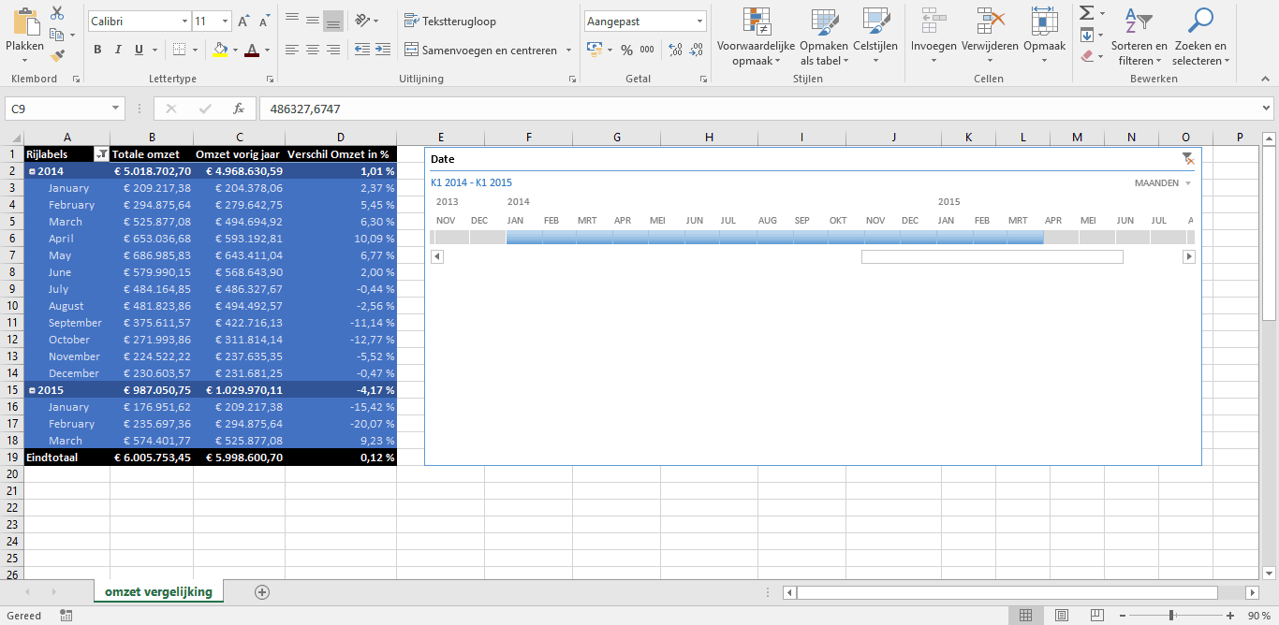Decrease decimal places
1279x625 pixels.
click(694, 50)
